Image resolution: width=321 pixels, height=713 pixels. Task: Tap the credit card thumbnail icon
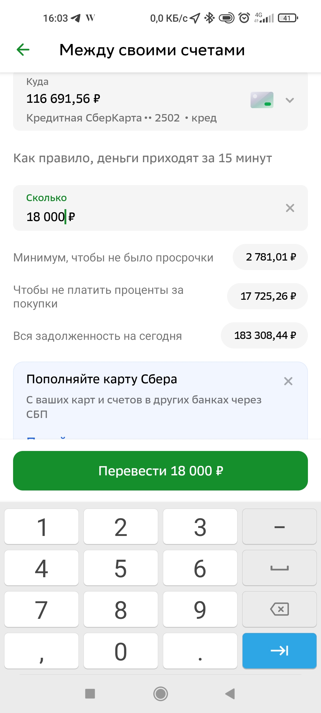[262, 100]
